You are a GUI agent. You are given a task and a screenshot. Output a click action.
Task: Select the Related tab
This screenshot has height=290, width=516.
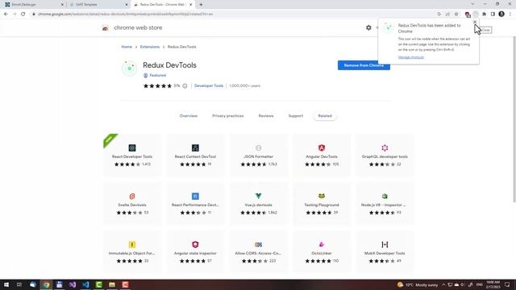click(325, 116)
